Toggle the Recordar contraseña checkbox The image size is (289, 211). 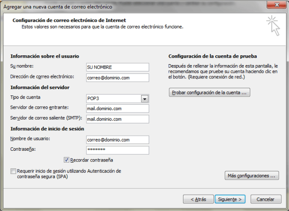pos(66,160)
